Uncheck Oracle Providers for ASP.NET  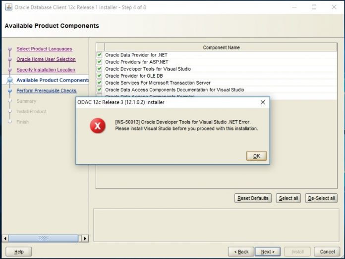tap(100, 62)
